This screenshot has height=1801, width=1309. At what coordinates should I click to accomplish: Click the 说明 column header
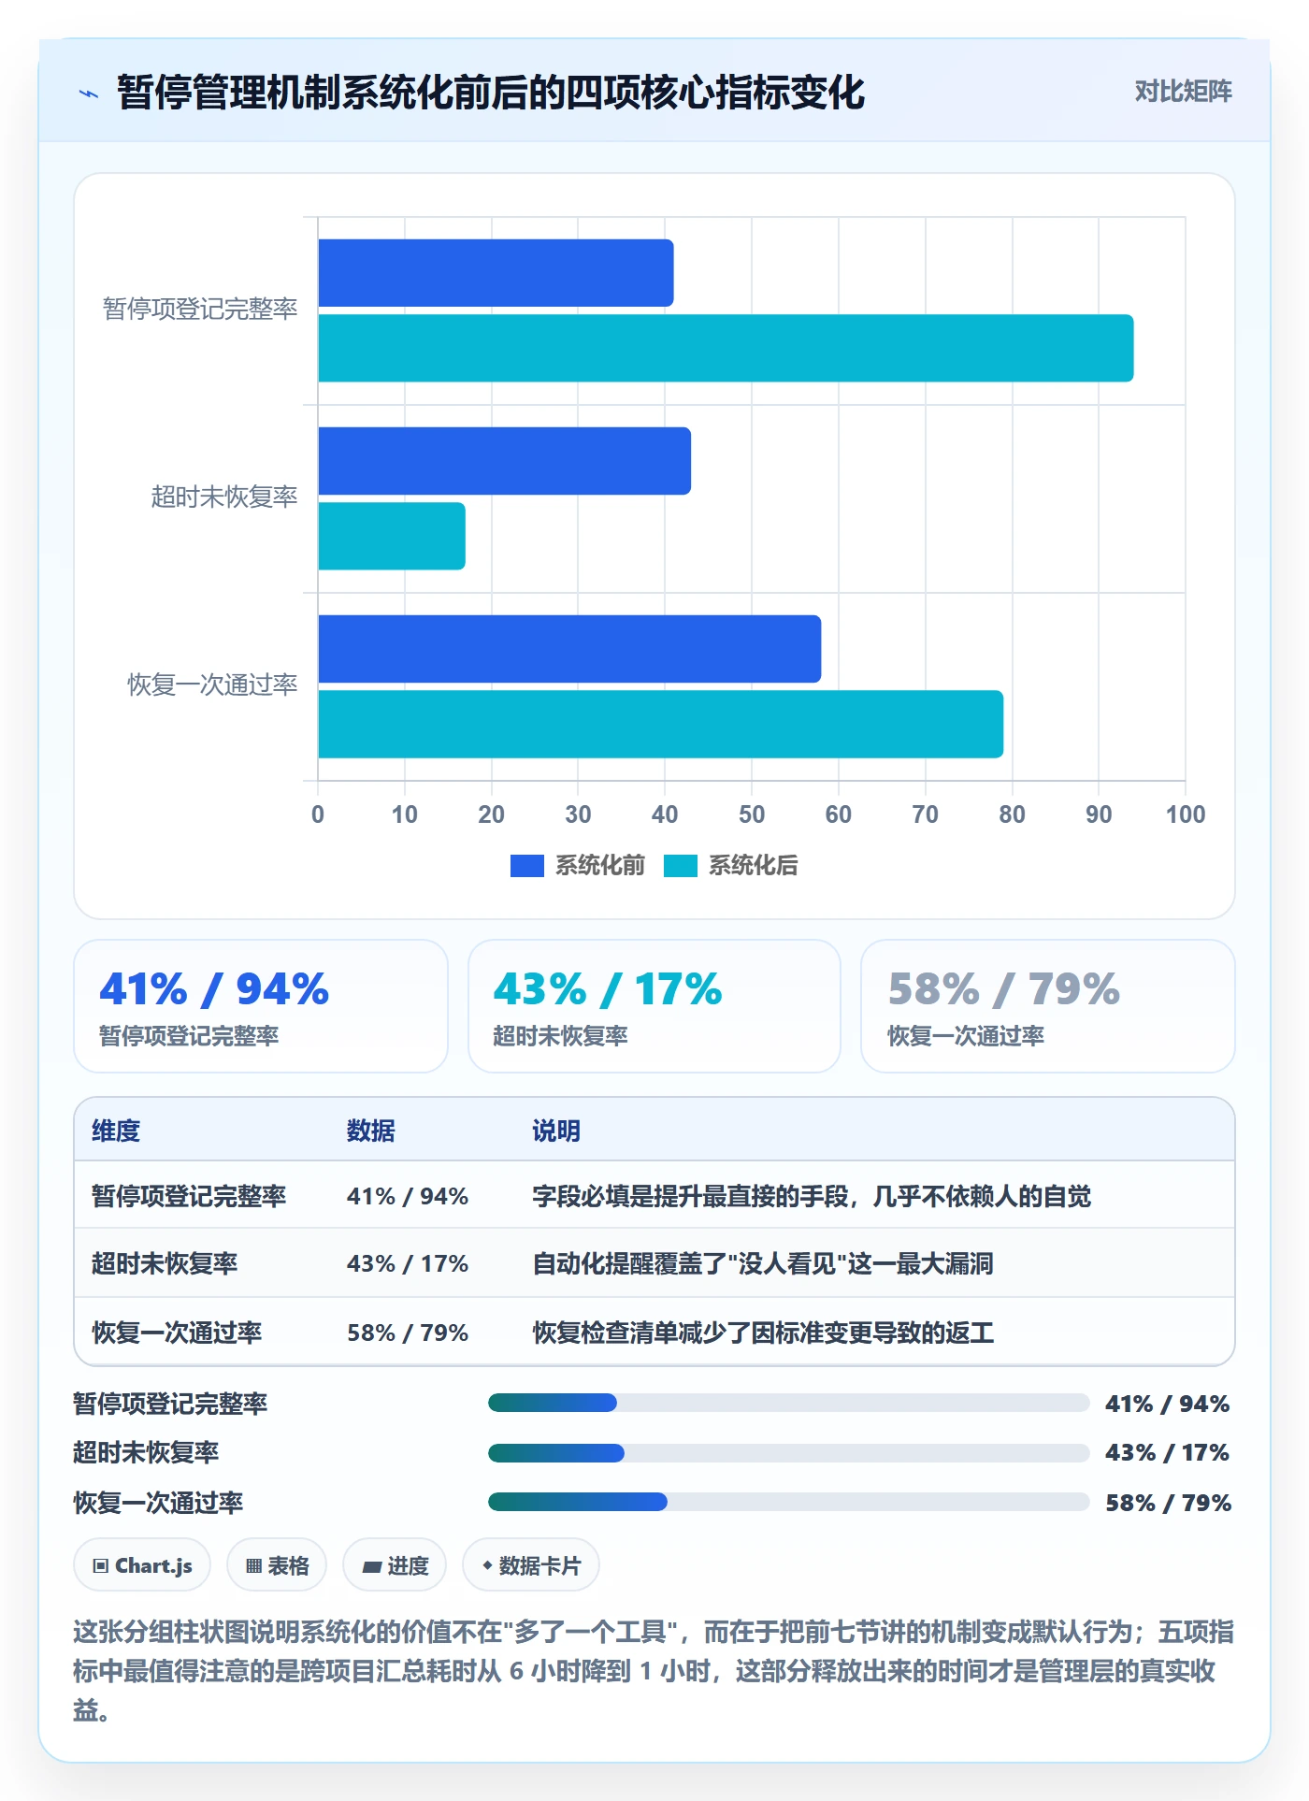coord(556,1131)
